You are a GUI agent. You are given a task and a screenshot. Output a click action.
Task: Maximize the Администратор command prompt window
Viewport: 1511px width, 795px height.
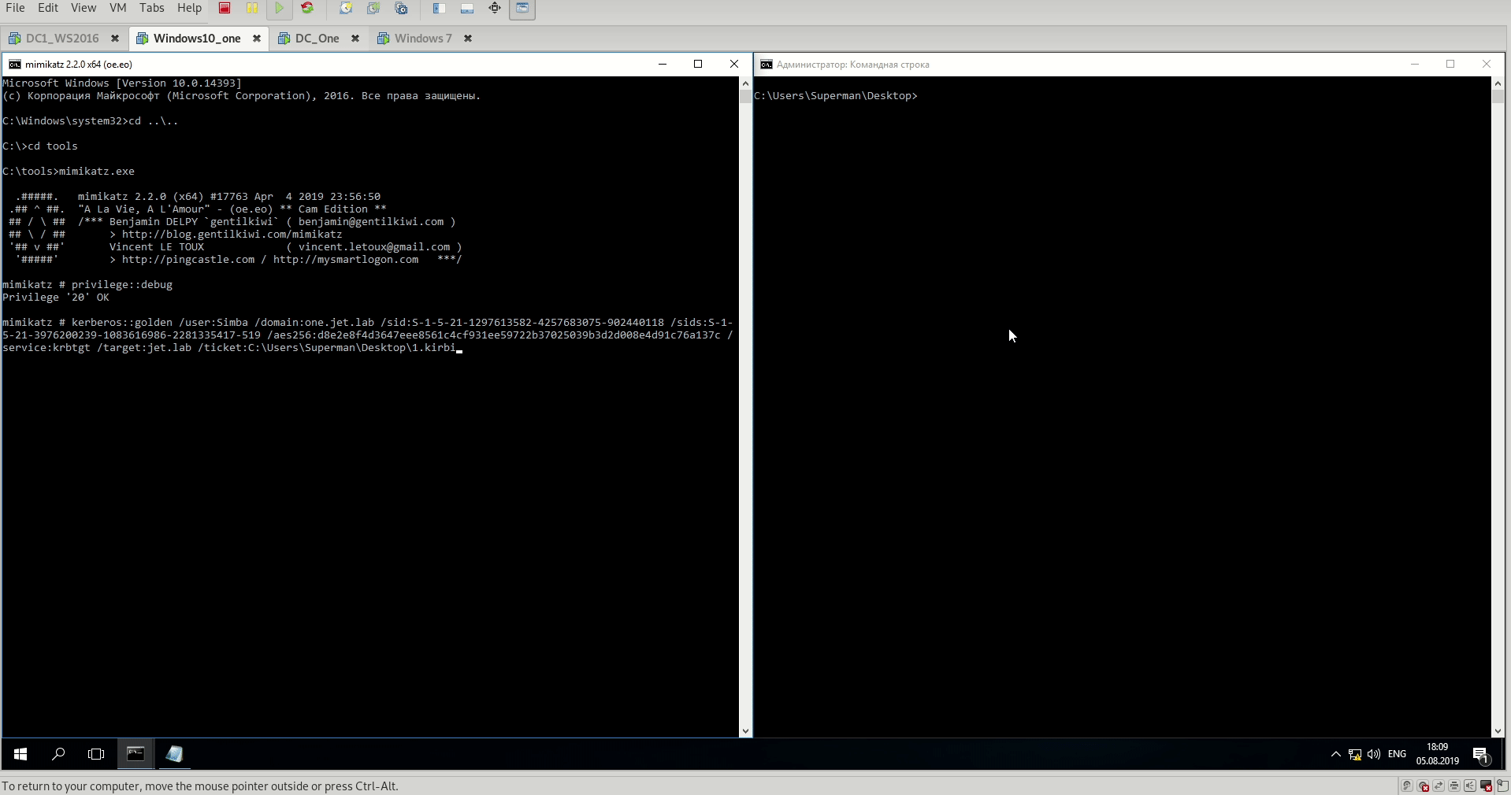1450,65
